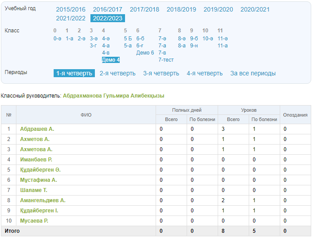Viewport: 313px width, 239px height.
Task: Open student Абдрашев А. record
Action: [37, 129]
